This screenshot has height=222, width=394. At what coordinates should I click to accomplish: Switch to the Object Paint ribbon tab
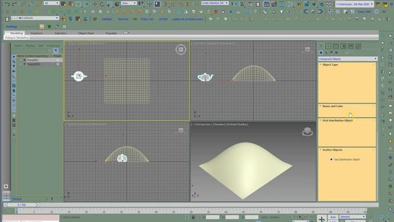[86, 33]
